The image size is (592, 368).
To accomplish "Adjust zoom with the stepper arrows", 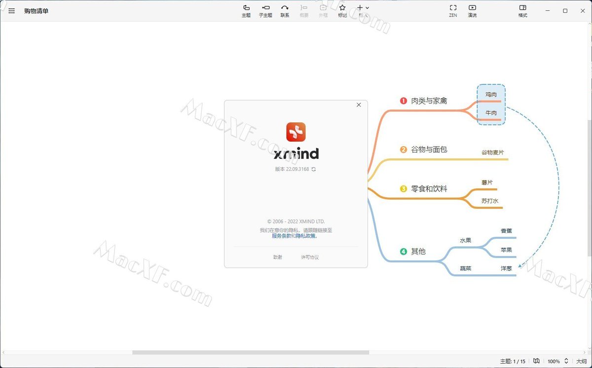I will (x=566, y=361).
